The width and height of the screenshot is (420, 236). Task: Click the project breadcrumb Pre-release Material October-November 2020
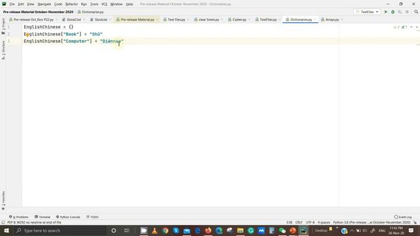click(38, 12)
